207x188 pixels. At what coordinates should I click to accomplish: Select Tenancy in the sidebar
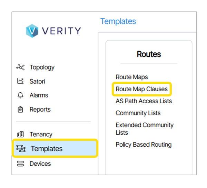click(41, 134)
